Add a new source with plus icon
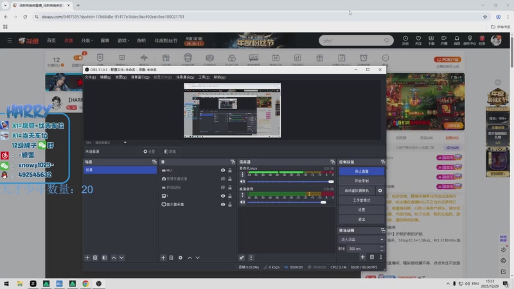The width and height of the screenshot is (514, 289). (x=163, y=258)
